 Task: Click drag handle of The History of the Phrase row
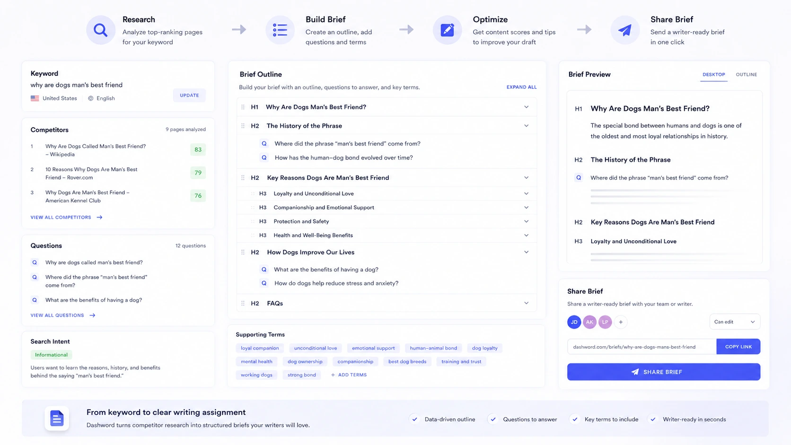(x=243, y=126)
